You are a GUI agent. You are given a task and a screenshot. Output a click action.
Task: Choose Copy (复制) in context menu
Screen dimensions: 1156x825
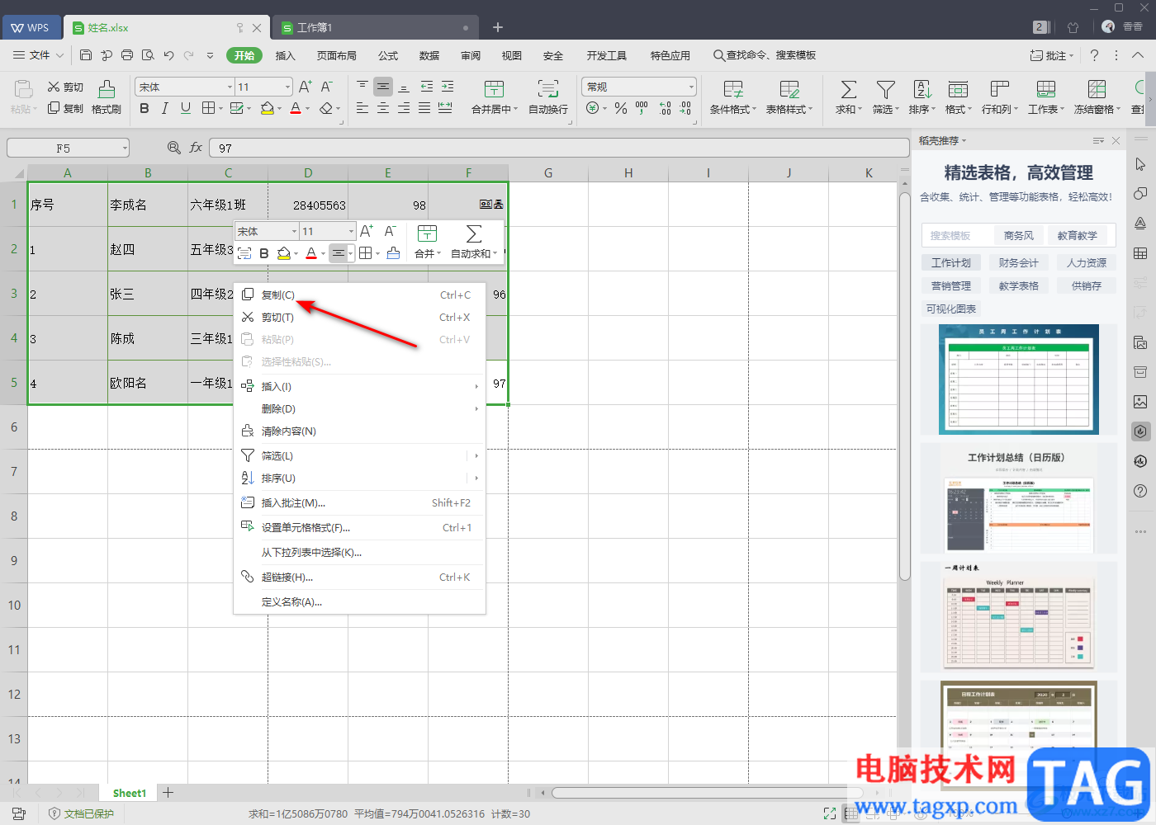(x=359, y=295)
